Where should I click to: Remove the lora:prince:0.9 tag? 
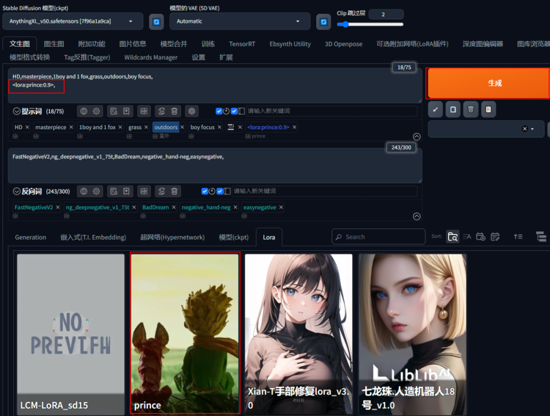coord(294,127)
